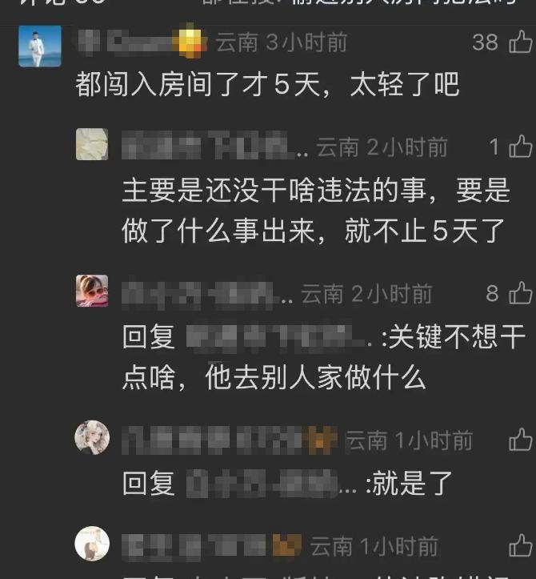Viewport: 536px width, 579px height.
Task: Tap the 38 like count
Action: pos(485,42)
